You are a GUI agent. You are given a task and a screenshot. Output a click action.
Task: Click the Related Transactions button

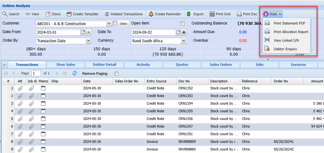tap(123, 14)
